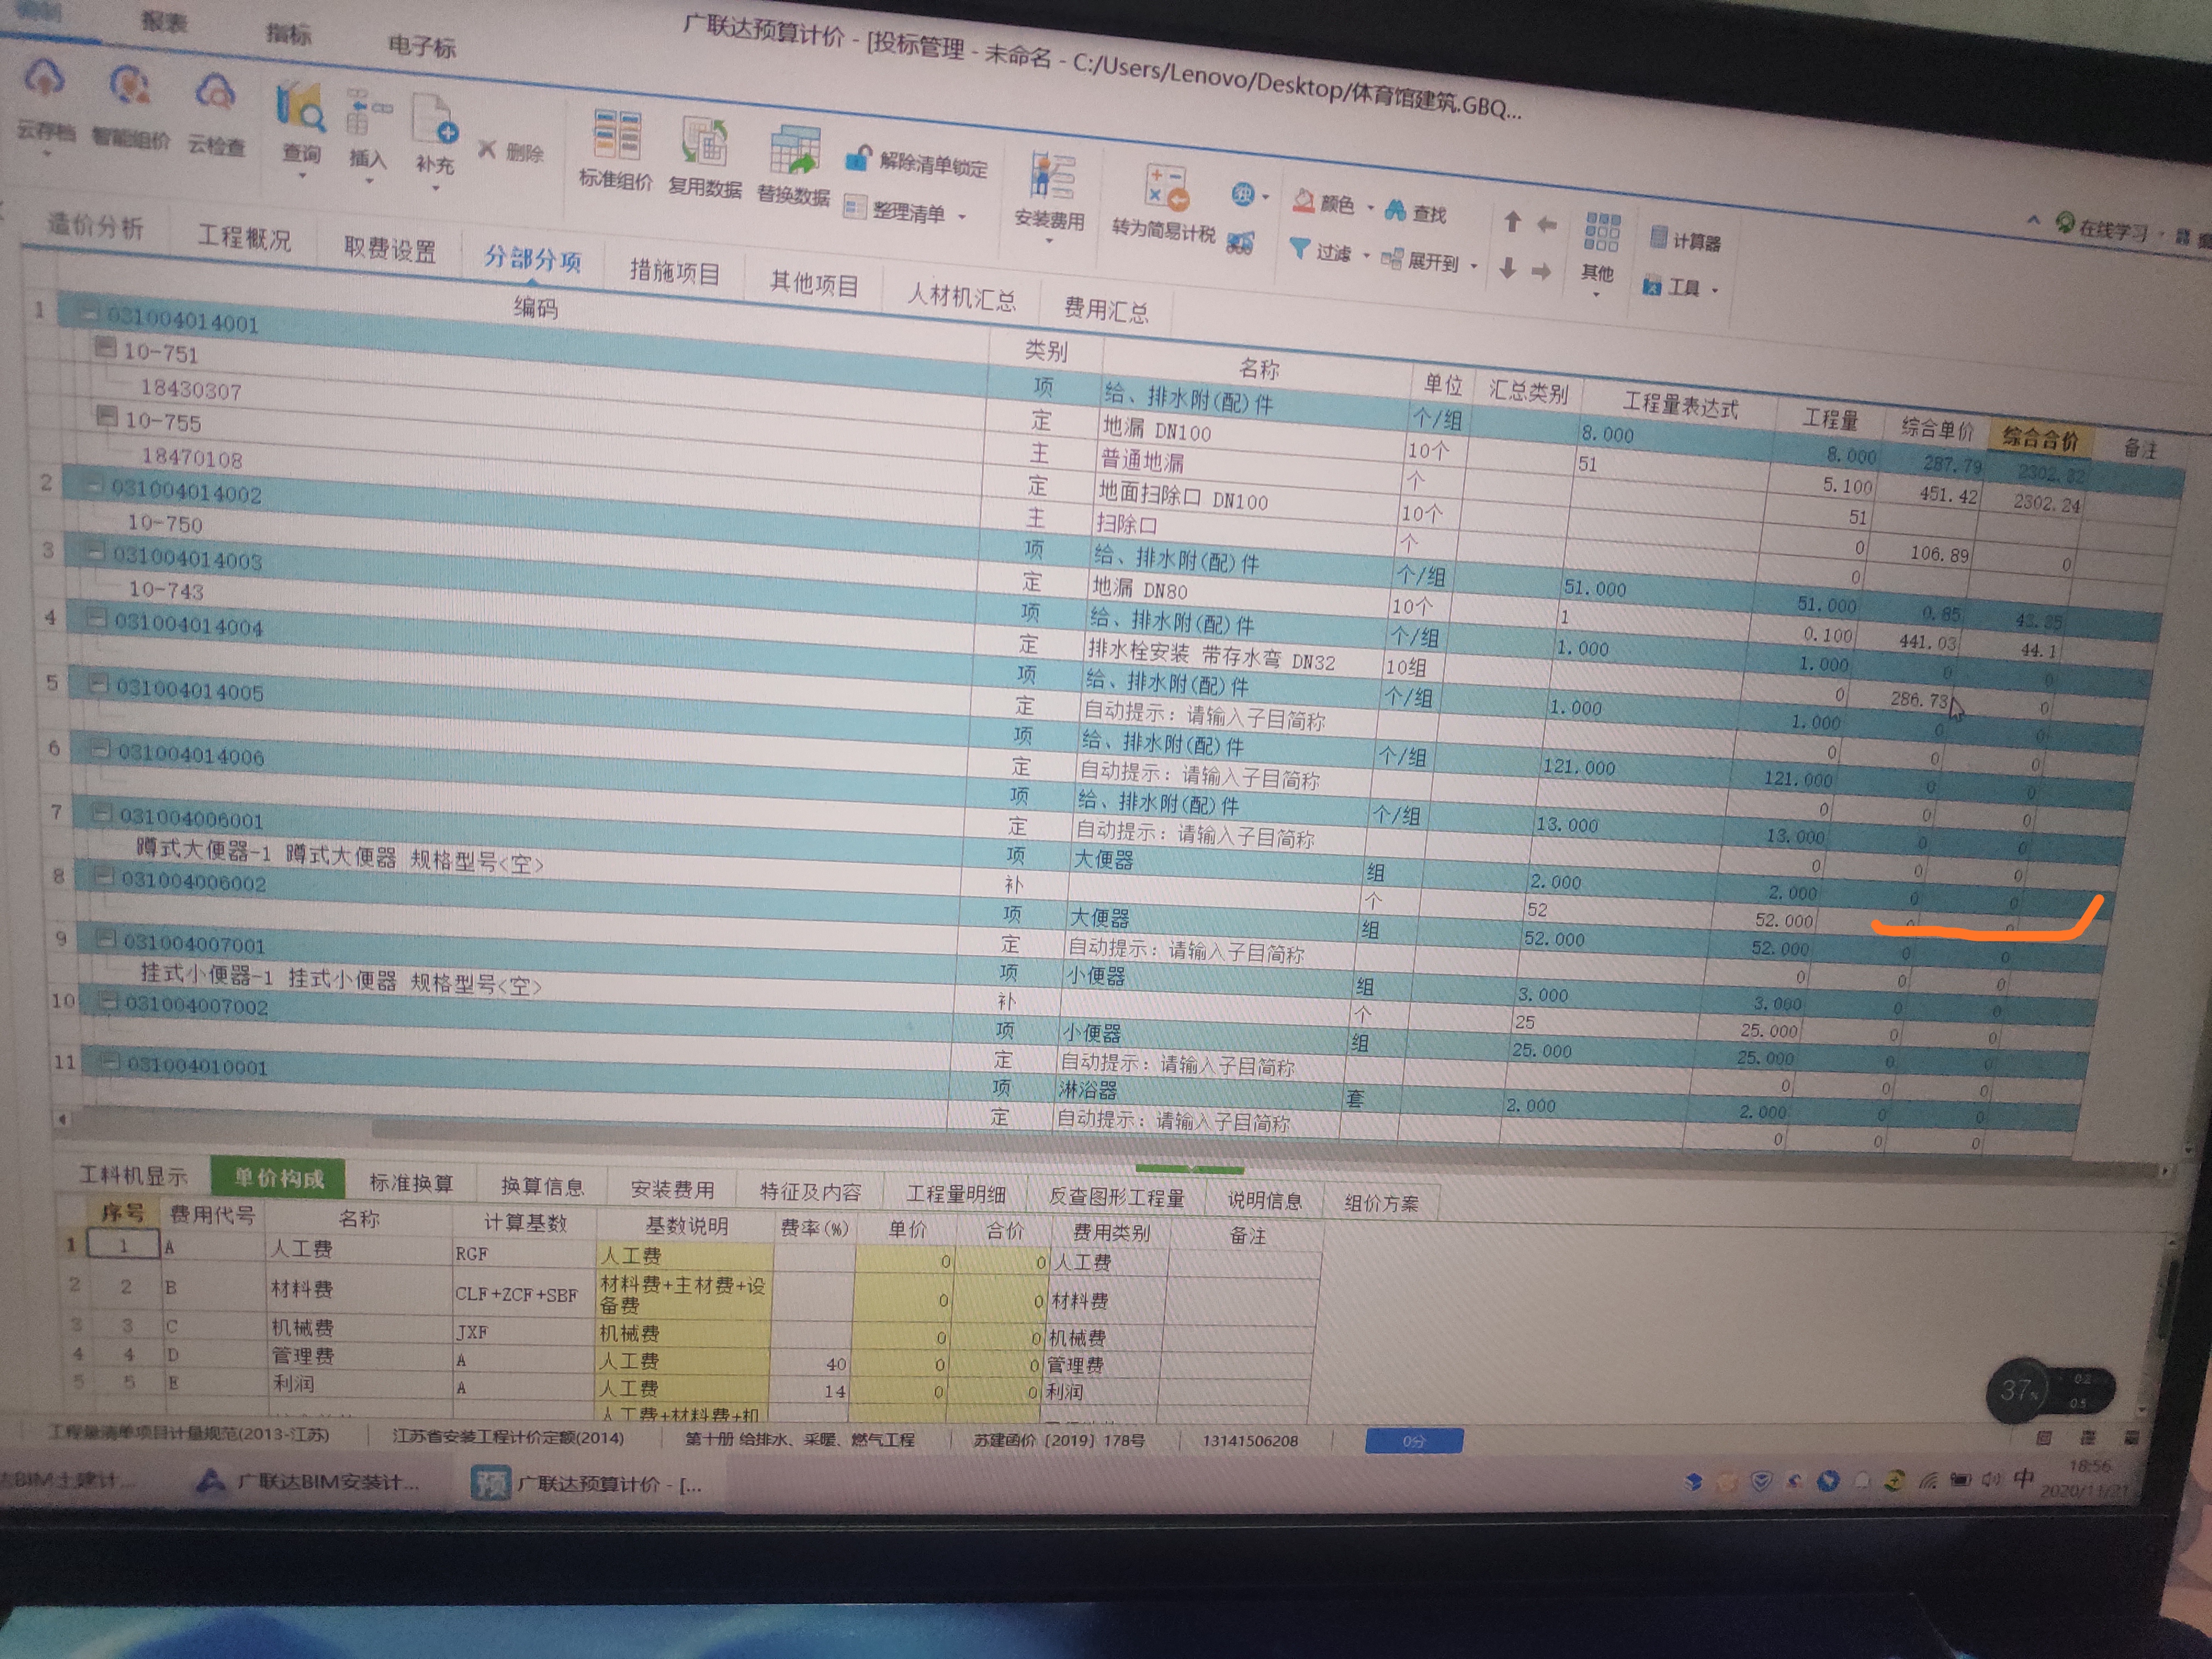
Task: Click the 37% floating performance widget
Action: pyautogui.click(x=2049, y=1390)
